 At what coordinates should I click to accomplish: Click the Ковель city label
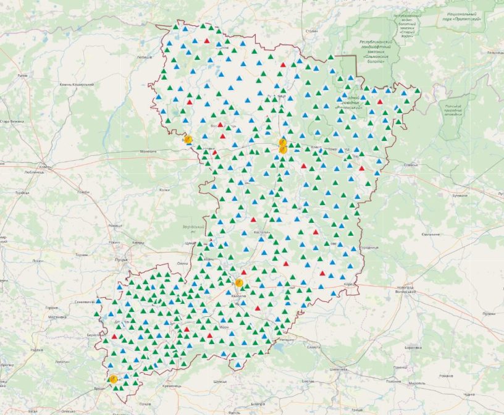click(44, 166)
